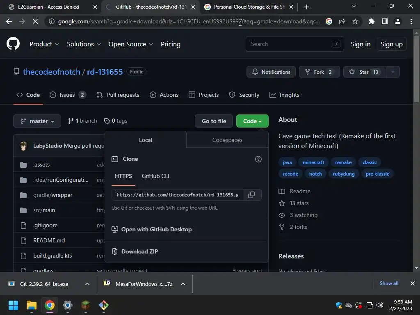The width and height of the screenshot is (420, 315).
Task: Click the browser back arrow
Action: [x=9, y=21]
